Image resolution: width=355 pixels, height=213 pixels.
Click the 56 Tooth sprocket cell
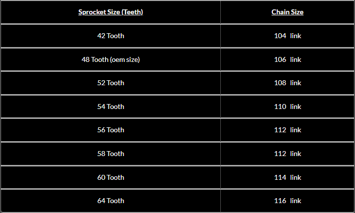[x=110, y=130]
